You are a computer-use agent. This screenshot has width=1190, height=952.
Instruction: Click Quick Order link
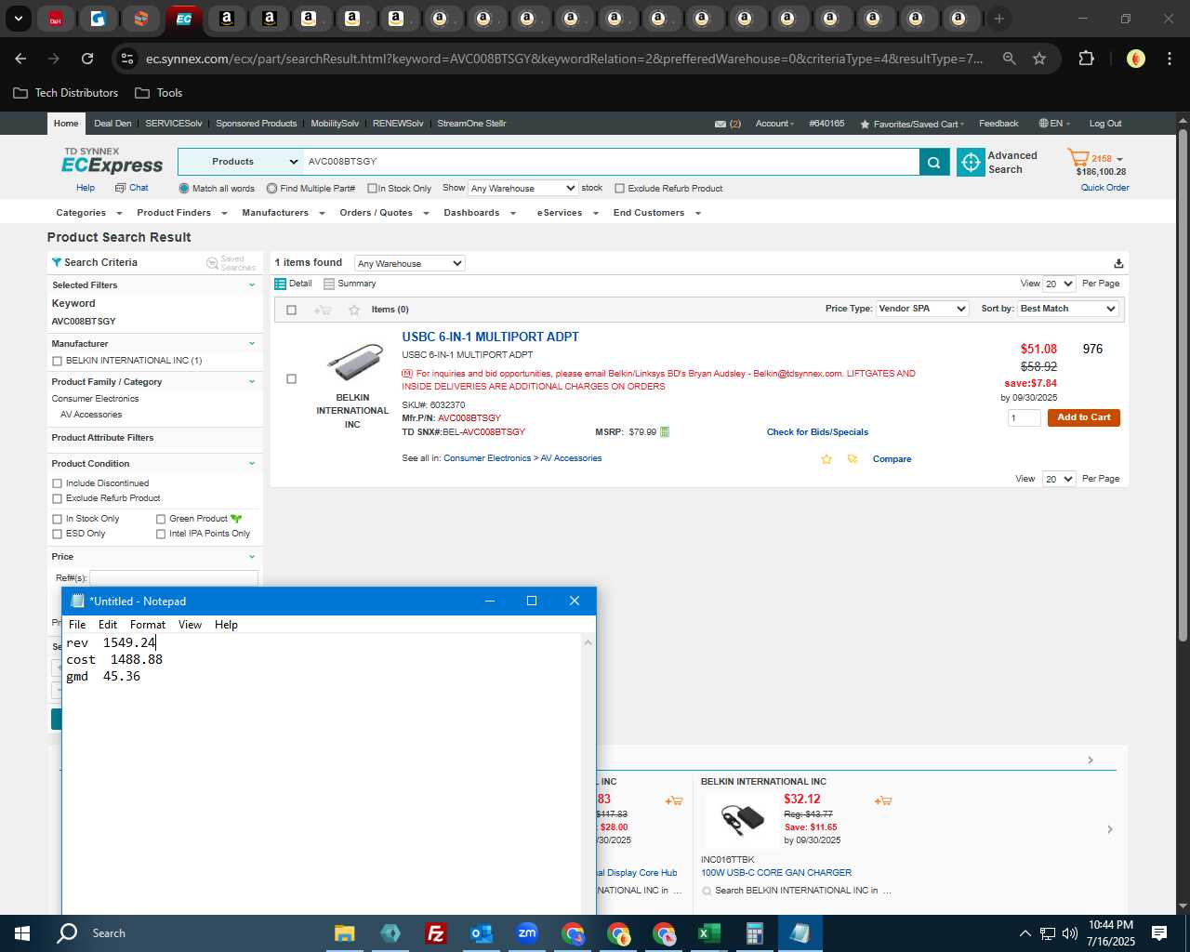[x=1104, y=188]
